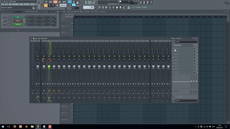This screenshot has width=230, height=129.
Task: Open the channel rack filter group dropdown
Action: [x=17, y=11]
